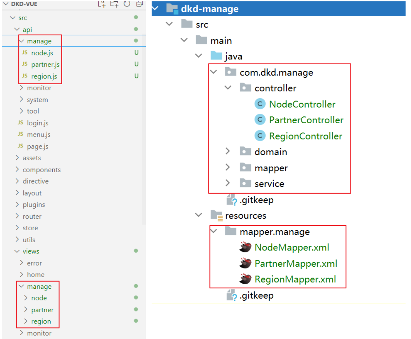This screenshot has width=411, height=339.
Task: Click the MyBatis bird icon of RegionMapper.xml
Action: (x=245, y=279)
